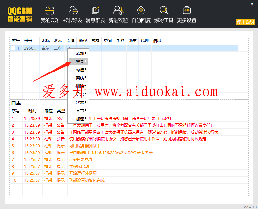Open the +群/好友 add friends icon
Image resolution: width=258 pixels, height=209 pixels.
point(73,10)
